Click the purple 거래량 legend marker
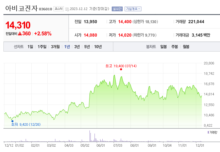 click(x=208, y=132)
